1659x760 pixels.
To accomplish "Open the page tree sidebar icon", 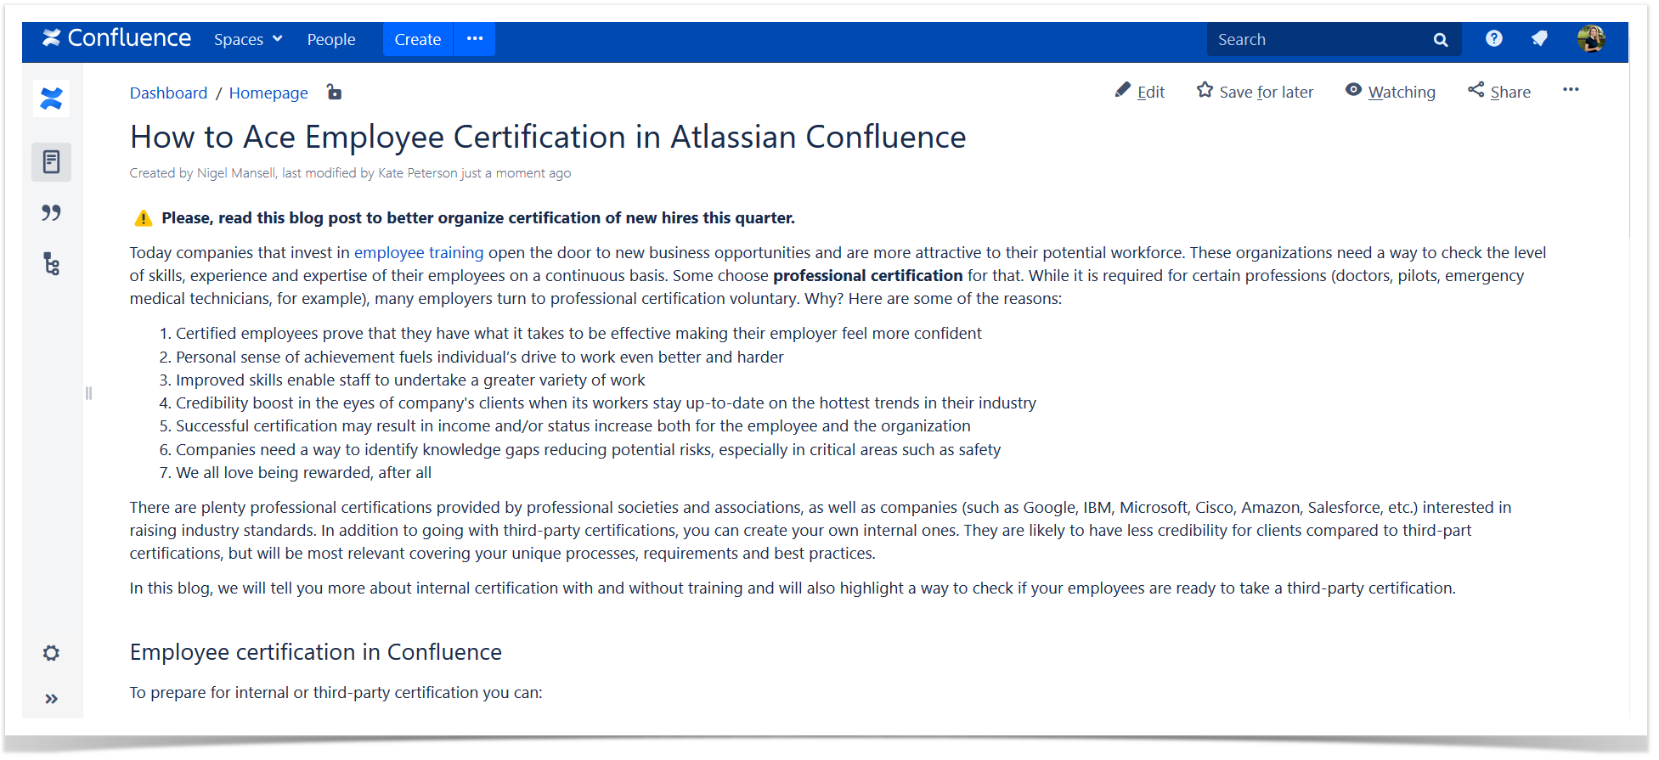I will coord(52,264).
